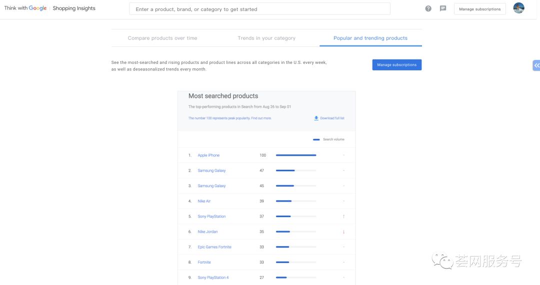The image size is (540, 285).
Task: Open the feedback message icon
Action: pos(443,8)
